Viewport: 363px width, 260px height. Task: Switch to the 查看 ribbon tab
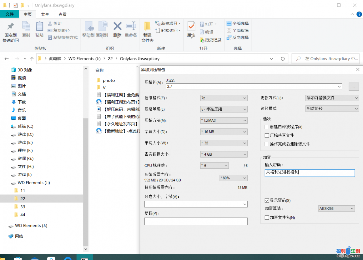[63, 14]
